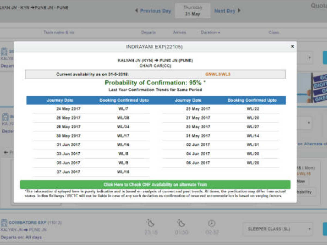327x245 pixels.
Task: Click the clock icon above 02:32 duration
Action: coord(212,223)
